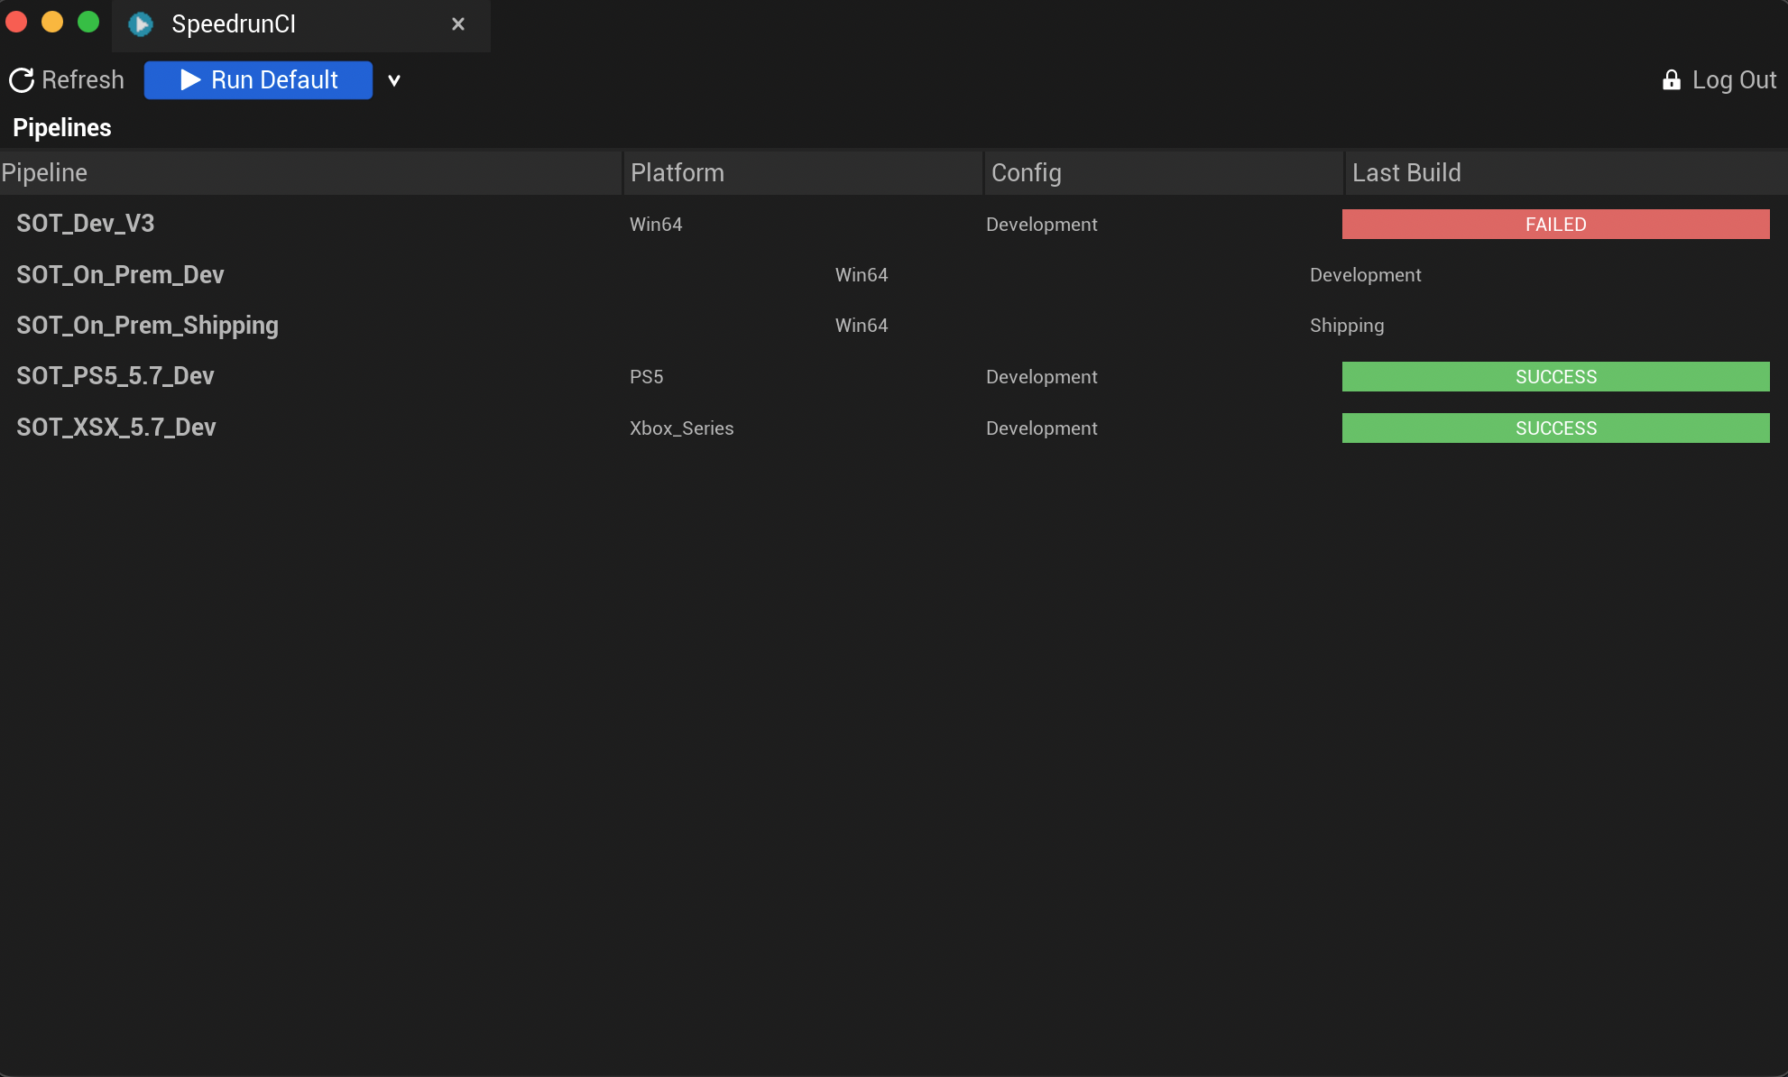Select the SOT_On_Prem_Shipping pipeline

[x=147, y=326]
